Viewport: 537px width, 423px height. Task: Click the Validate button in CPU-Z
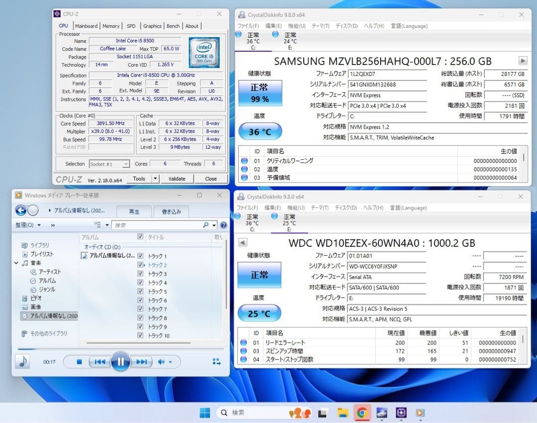pos(177,179)
